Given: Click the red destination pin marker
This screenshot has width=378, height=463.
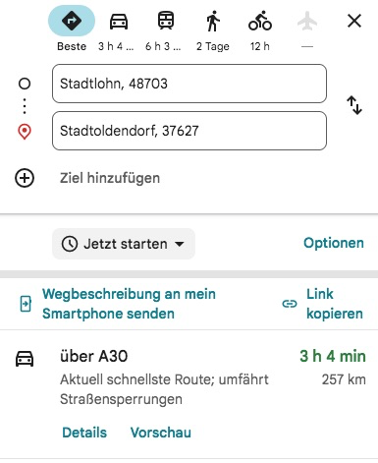Looking at the screenshot, I should (x=25, y=132).
